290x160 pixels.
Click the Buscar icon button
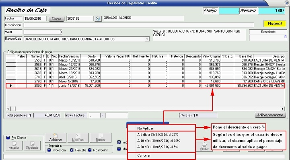pos(101,138)
